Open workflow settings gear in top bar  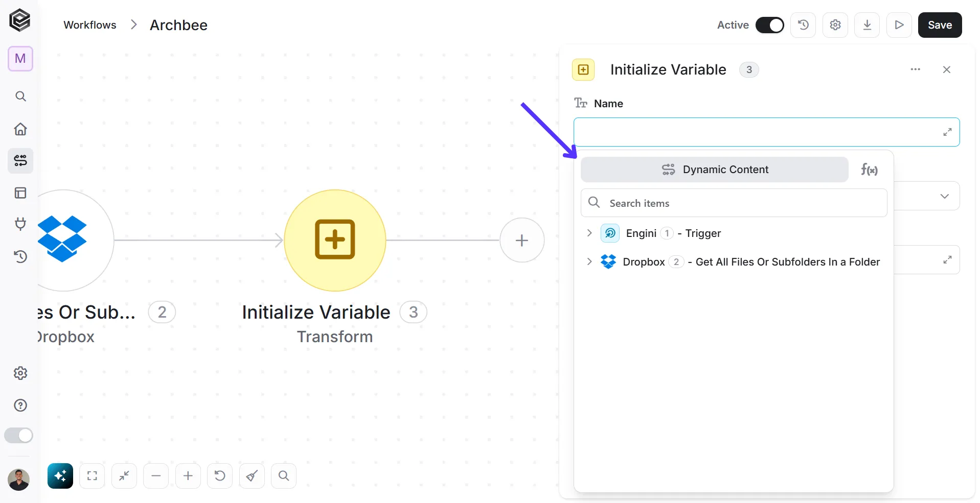835,25
